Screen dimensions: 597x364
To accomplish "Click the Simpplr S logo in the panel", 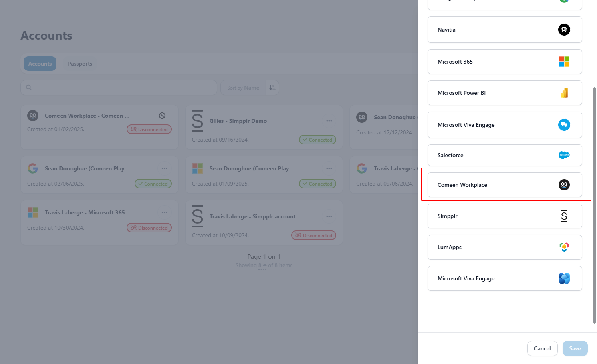I will (564, 216).
